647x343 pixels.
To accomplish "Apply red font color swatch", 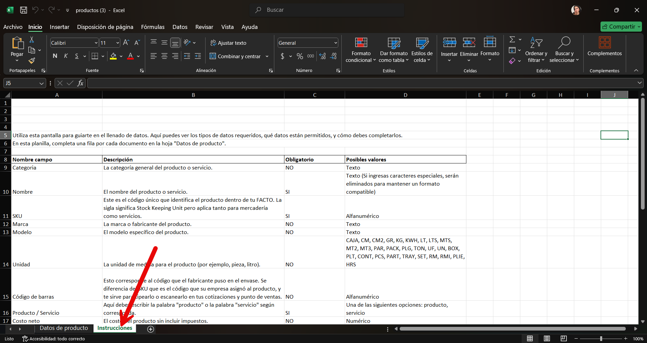I will tap(130, 56).
